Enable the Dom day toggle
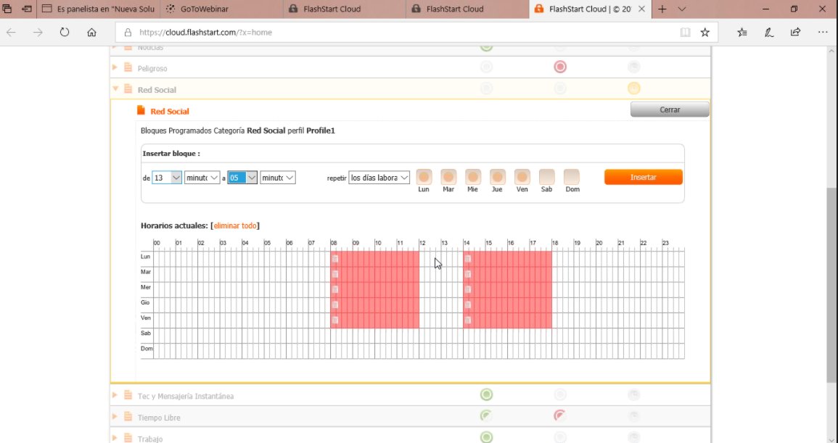The width and height of the screenshot is (838, 443). click(x=572, y=176)
